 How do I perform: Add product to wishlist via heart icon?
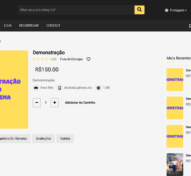88,59
